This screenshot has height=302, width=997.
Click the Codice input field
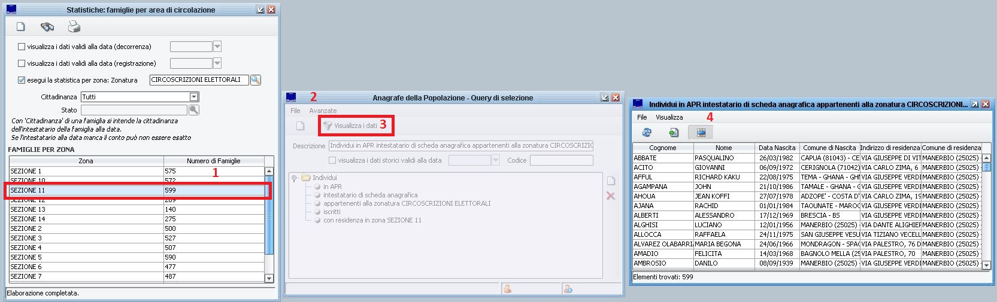pos(562,160)
